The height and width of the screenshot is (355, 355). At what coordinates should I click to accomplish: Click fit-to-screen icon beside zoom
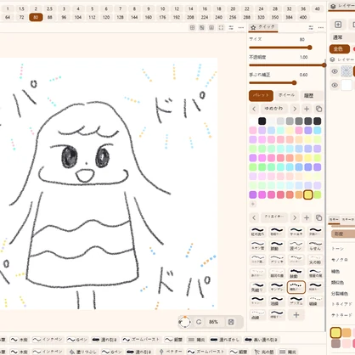coord(231,322)
